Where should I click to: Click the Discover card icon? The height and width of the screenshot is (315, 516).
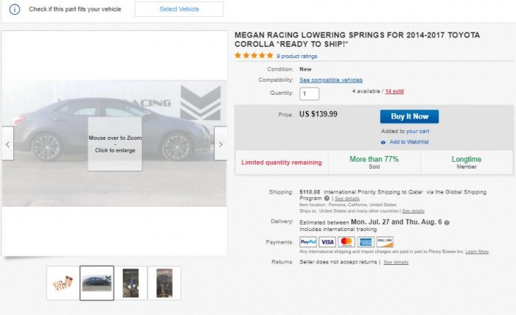pos(385,241)
